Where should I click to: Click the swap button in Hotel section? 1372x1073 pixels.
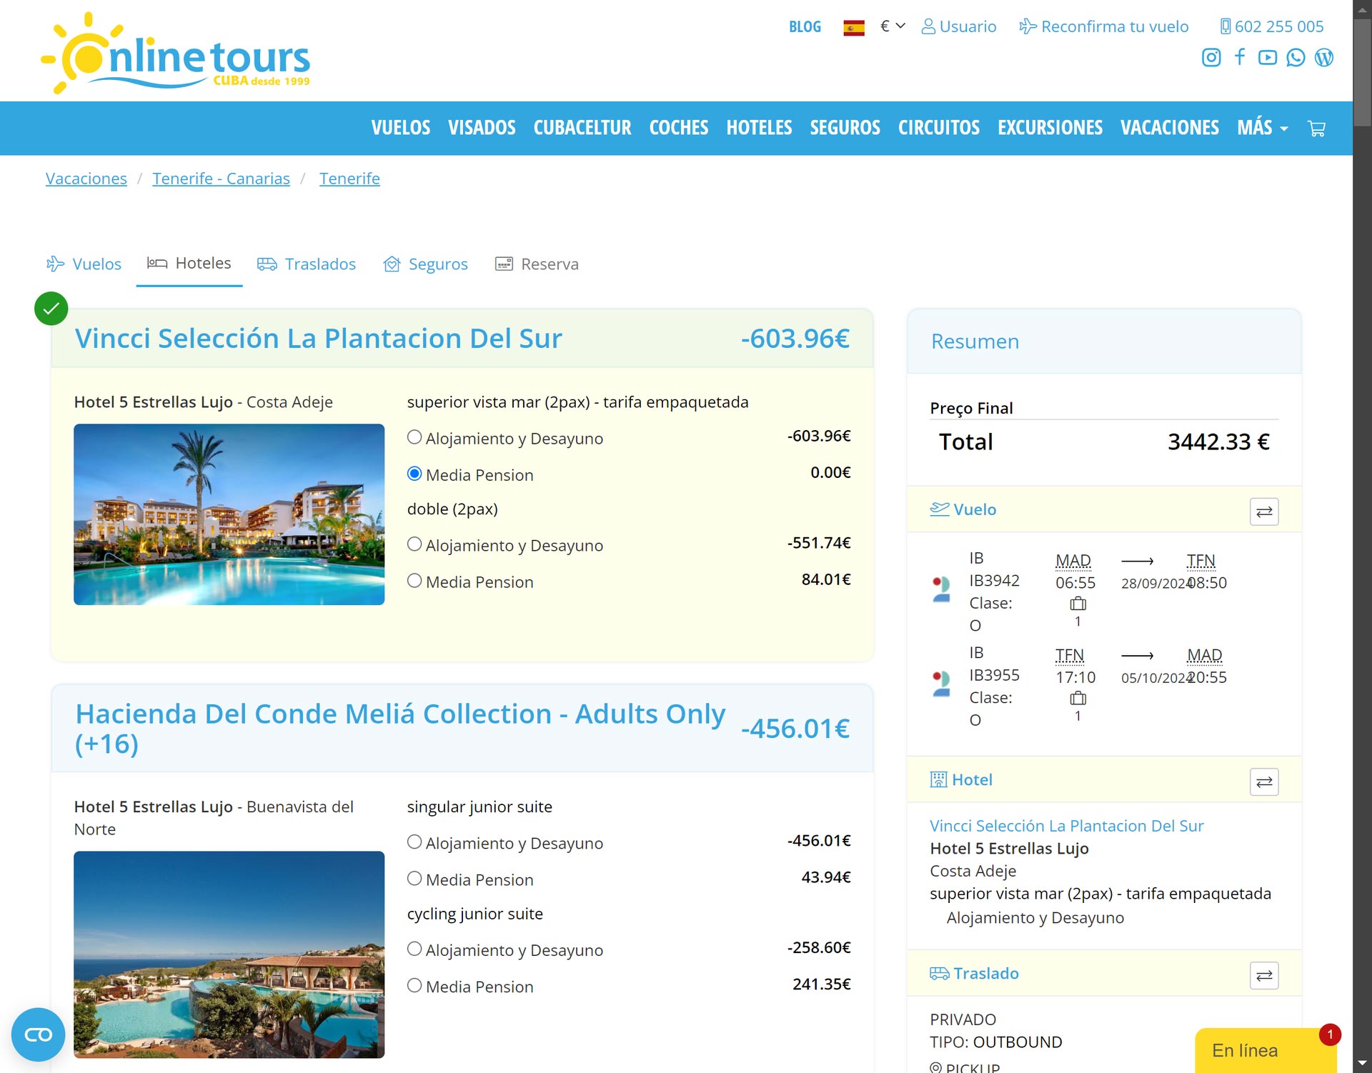point(1264,782)
